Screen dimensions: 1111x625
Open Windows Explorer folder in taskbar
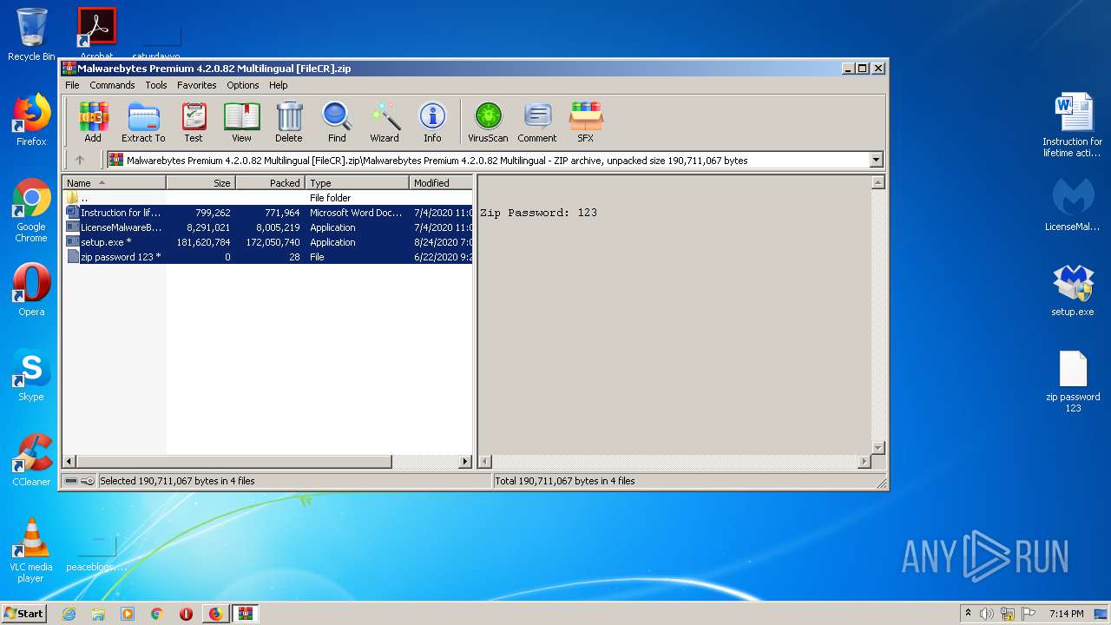[98, 614]
